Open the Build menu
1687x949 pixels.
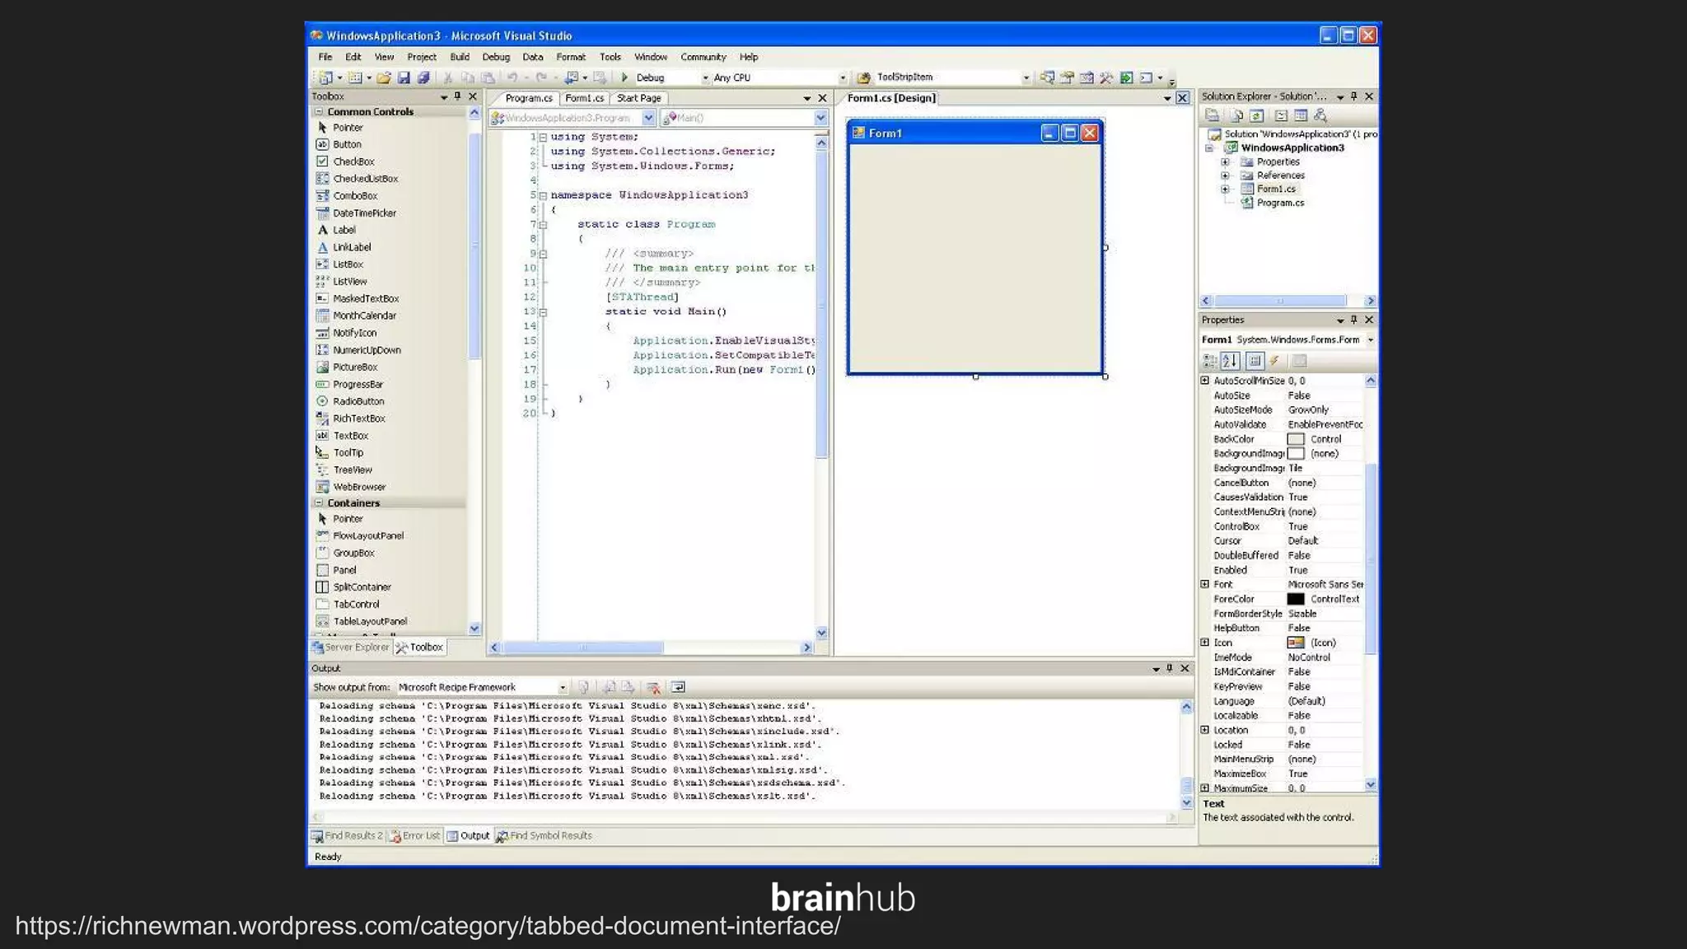click(460, 57)
